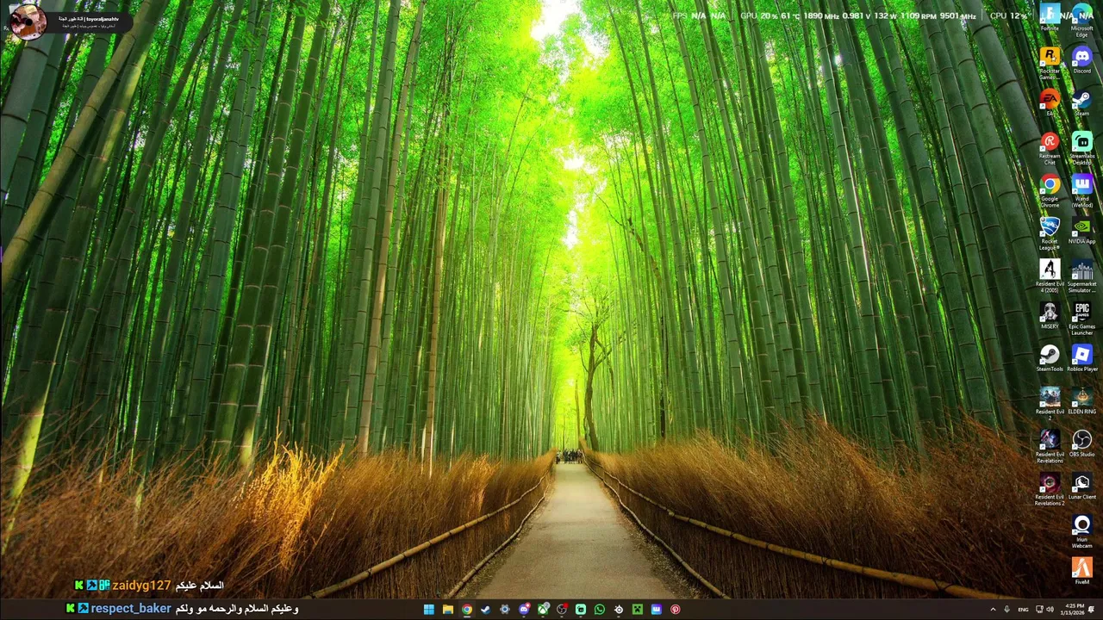The height and width of the screenshot is (620, 1103).
Task: Open the volume control in system tray
Action: pos(1050,610)
